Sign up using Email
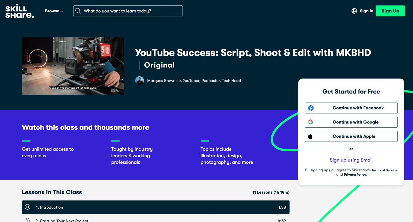 [x=351, y=160]
